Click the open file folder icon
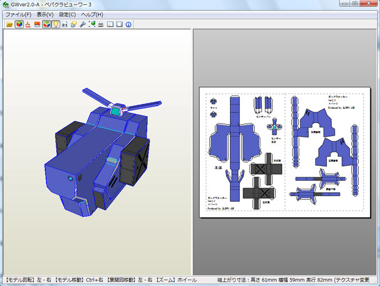 (x=10, y=25)
